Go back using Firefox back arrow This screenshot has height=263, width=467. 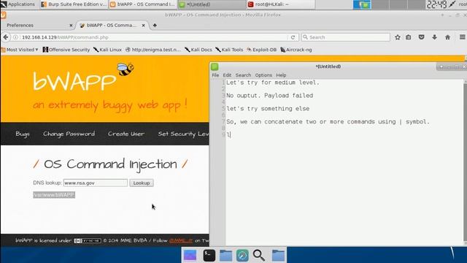(6, 37)
